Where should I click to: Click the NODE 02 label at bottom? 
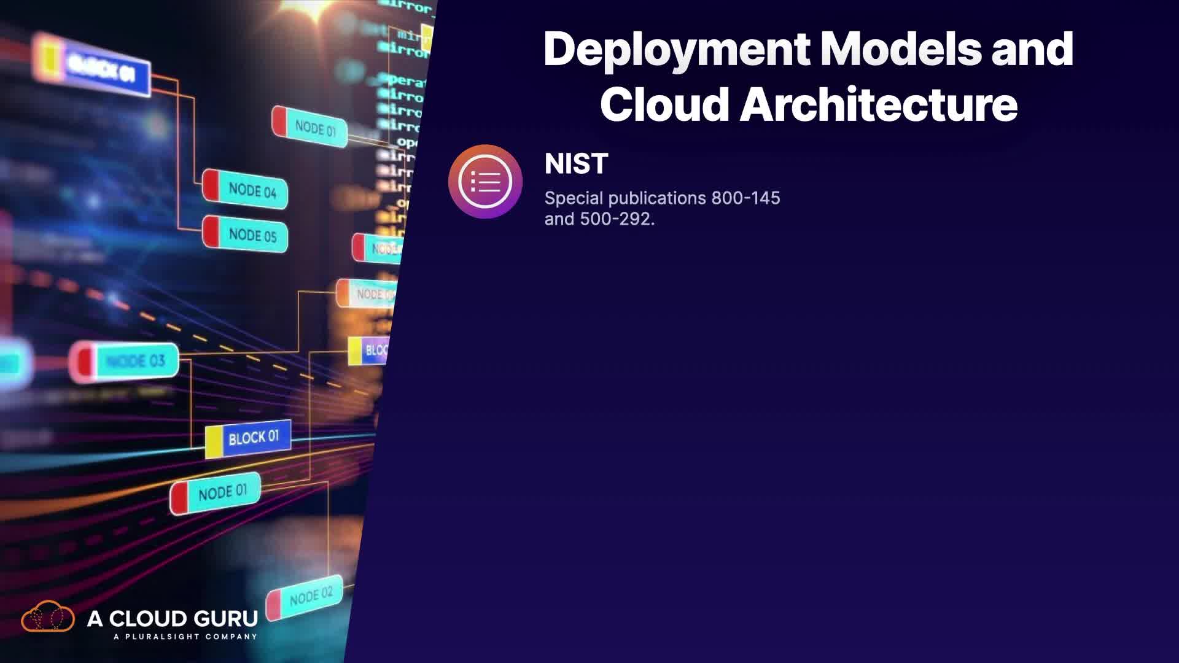311,595
